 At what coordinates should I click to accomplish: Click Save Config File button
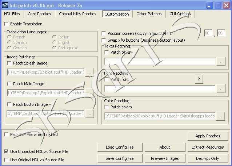(120, 158)
